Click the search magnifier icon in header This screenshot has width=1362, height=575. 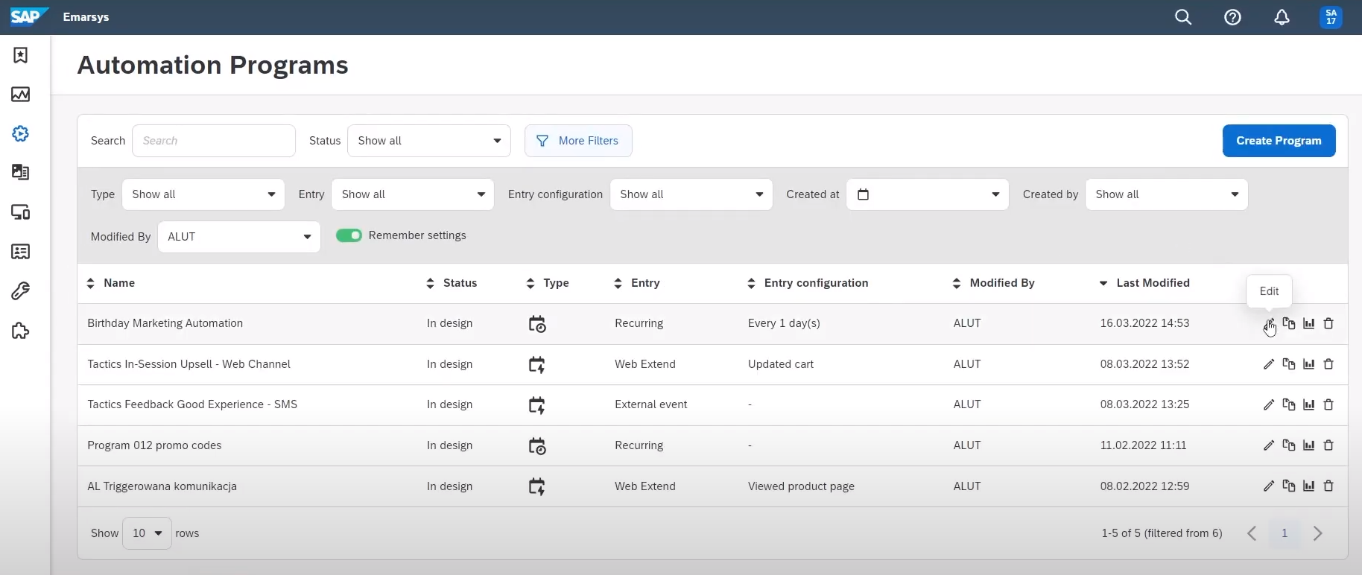[x=1183, y=17]
